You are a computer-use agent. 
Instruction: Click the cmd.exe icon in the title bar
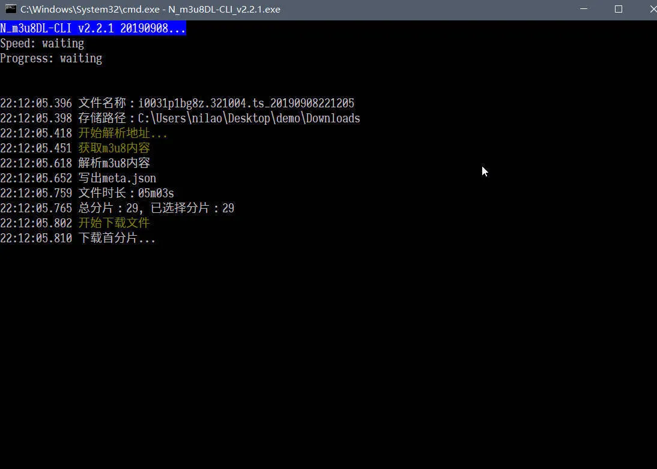click(x=11, y=9)
